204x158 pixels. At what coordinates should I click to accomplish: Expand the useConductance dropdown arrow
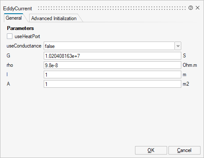[x=178, y=46]
